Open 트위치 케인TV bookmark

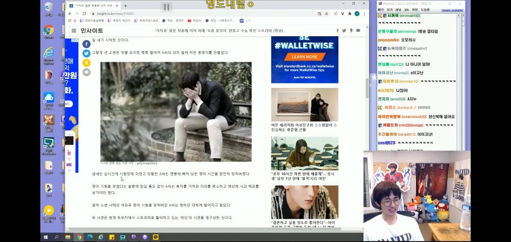click(119, 20)
